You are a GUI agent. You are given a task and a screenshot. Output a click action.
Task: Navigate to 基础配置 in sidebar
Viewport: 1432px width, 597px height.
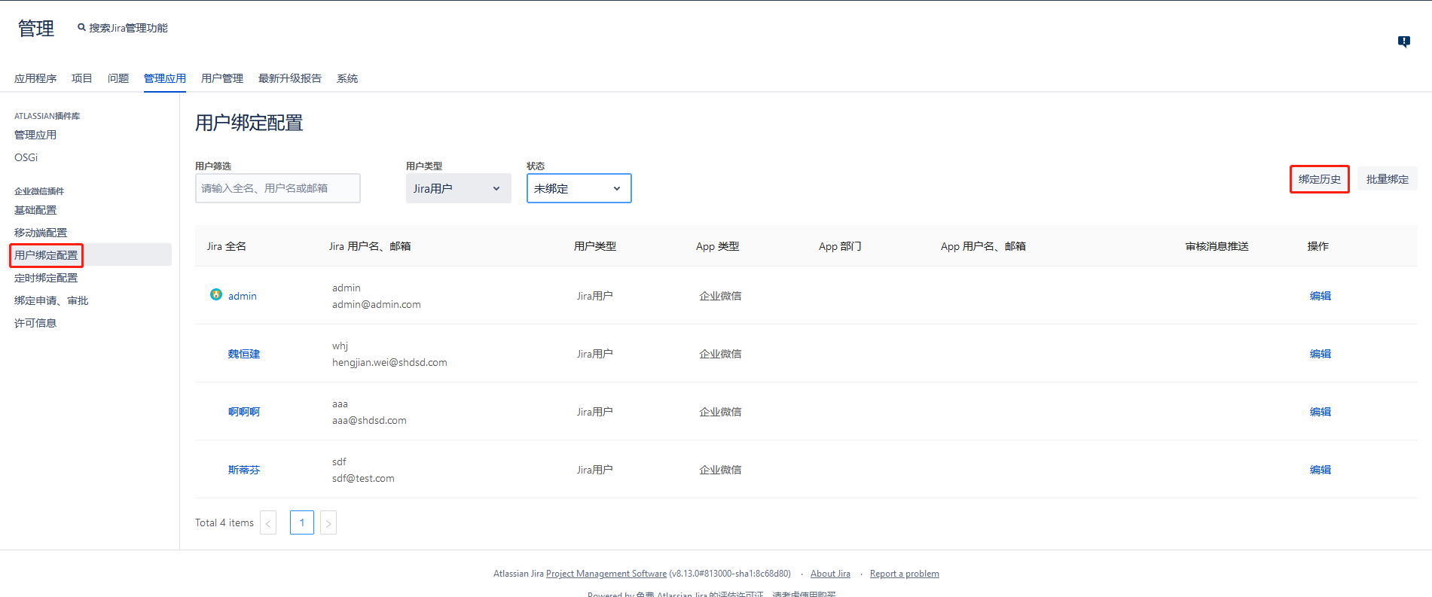(35, 210)
